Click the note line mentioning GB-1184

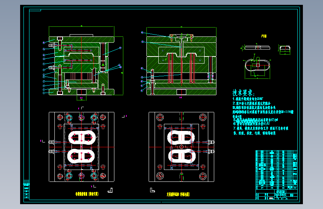[x=263, y=112]
